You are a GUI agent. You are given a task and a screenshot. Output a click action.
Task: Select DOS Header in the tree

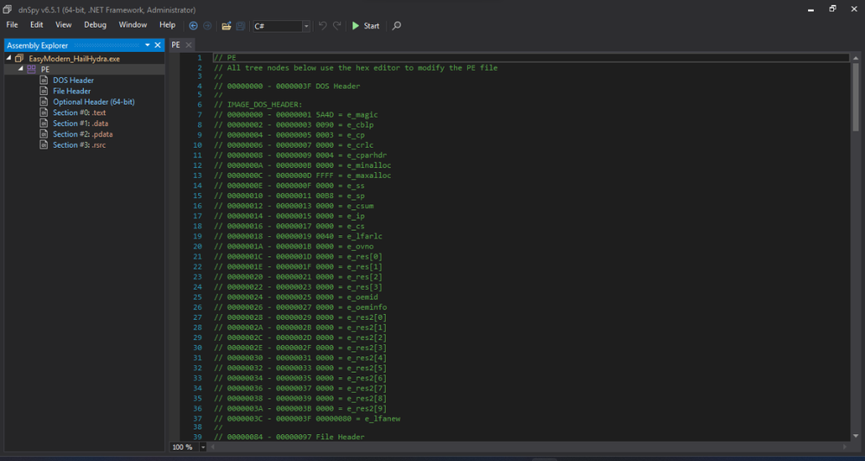pos(73,80)
